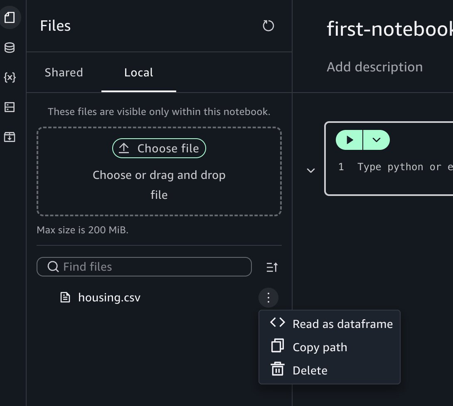Select the housing.csv file

pos(109,298)
